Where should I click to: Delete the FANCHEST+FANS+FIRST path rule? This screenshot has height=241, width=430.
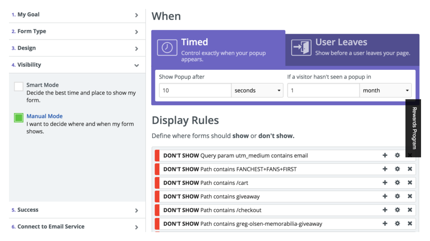pyautogui.click(x=410, y=169)
